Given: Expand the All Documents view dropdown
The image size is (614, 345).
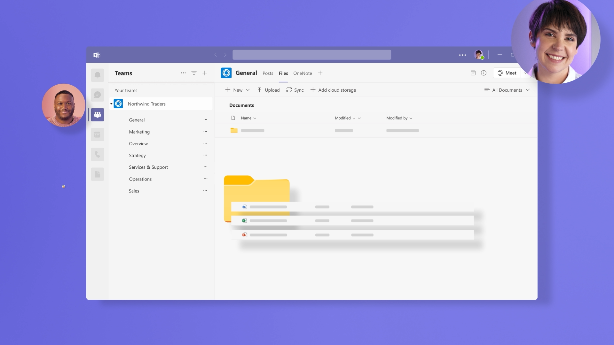Looking at the screenshot, I should 507,90.
